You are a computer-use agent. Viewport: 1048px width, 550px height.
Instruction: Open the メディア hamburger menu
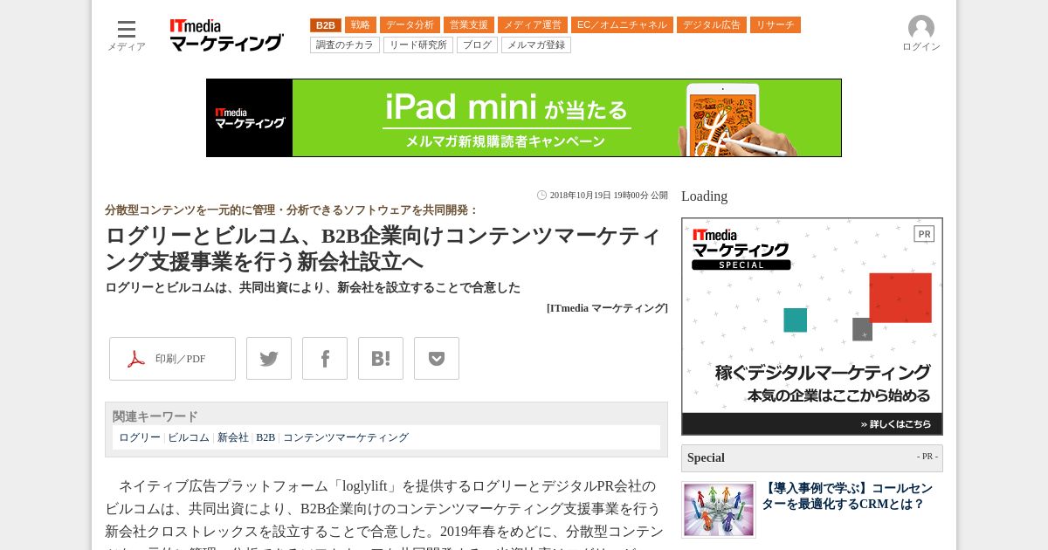click(127, 35)
